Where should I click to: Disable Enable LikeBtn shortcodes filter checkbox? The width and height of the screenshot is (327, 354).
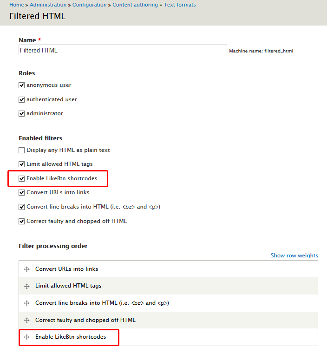pyautogui.click(x=21, y=178)
